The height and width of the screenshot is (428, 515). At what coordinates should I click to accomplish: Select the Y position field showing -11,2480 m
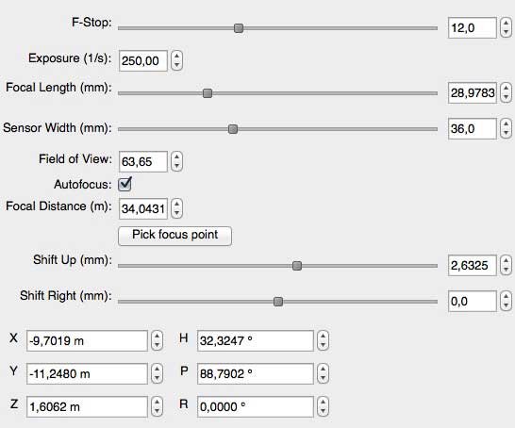click(x=87, y=374)
